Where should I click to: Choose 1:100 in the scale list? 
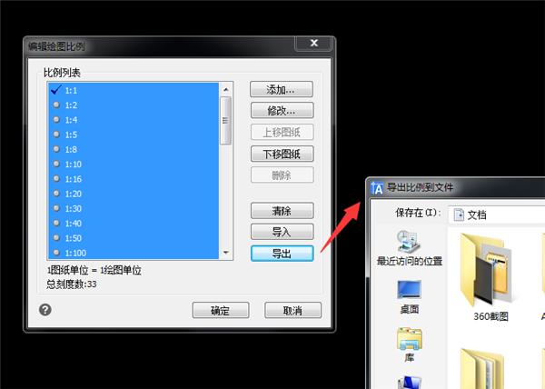[x=74, y=252]
